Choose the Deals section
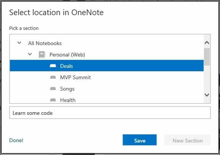Viewport: 220px width, 155px height. pos(107,66)
